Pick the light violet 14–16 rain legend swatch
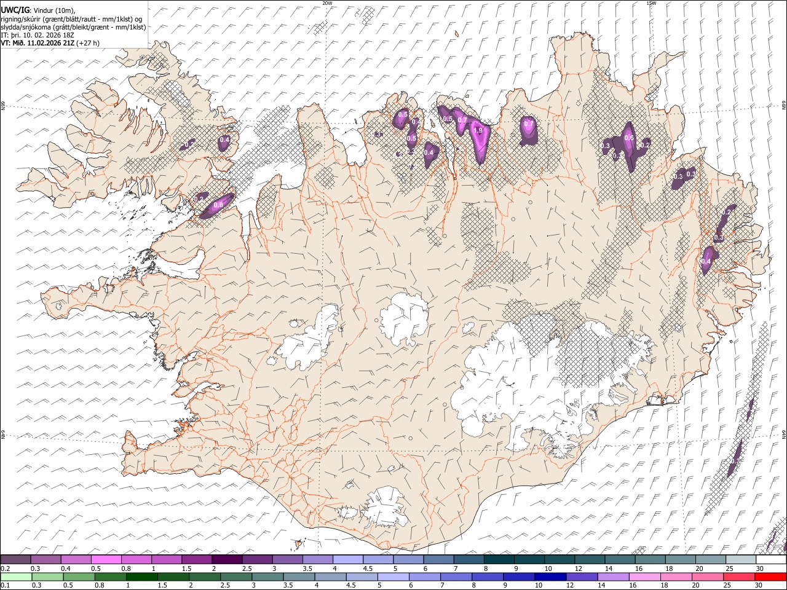 coord(613,576)
